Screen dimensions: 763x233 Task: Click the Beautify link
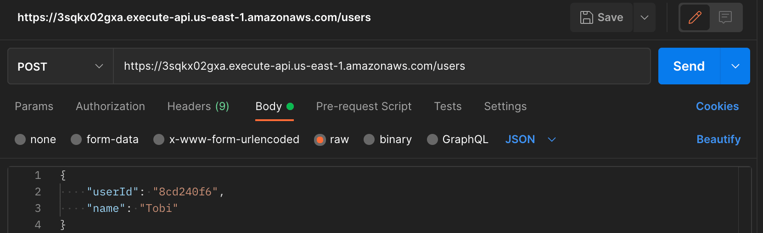coord(718,139)
